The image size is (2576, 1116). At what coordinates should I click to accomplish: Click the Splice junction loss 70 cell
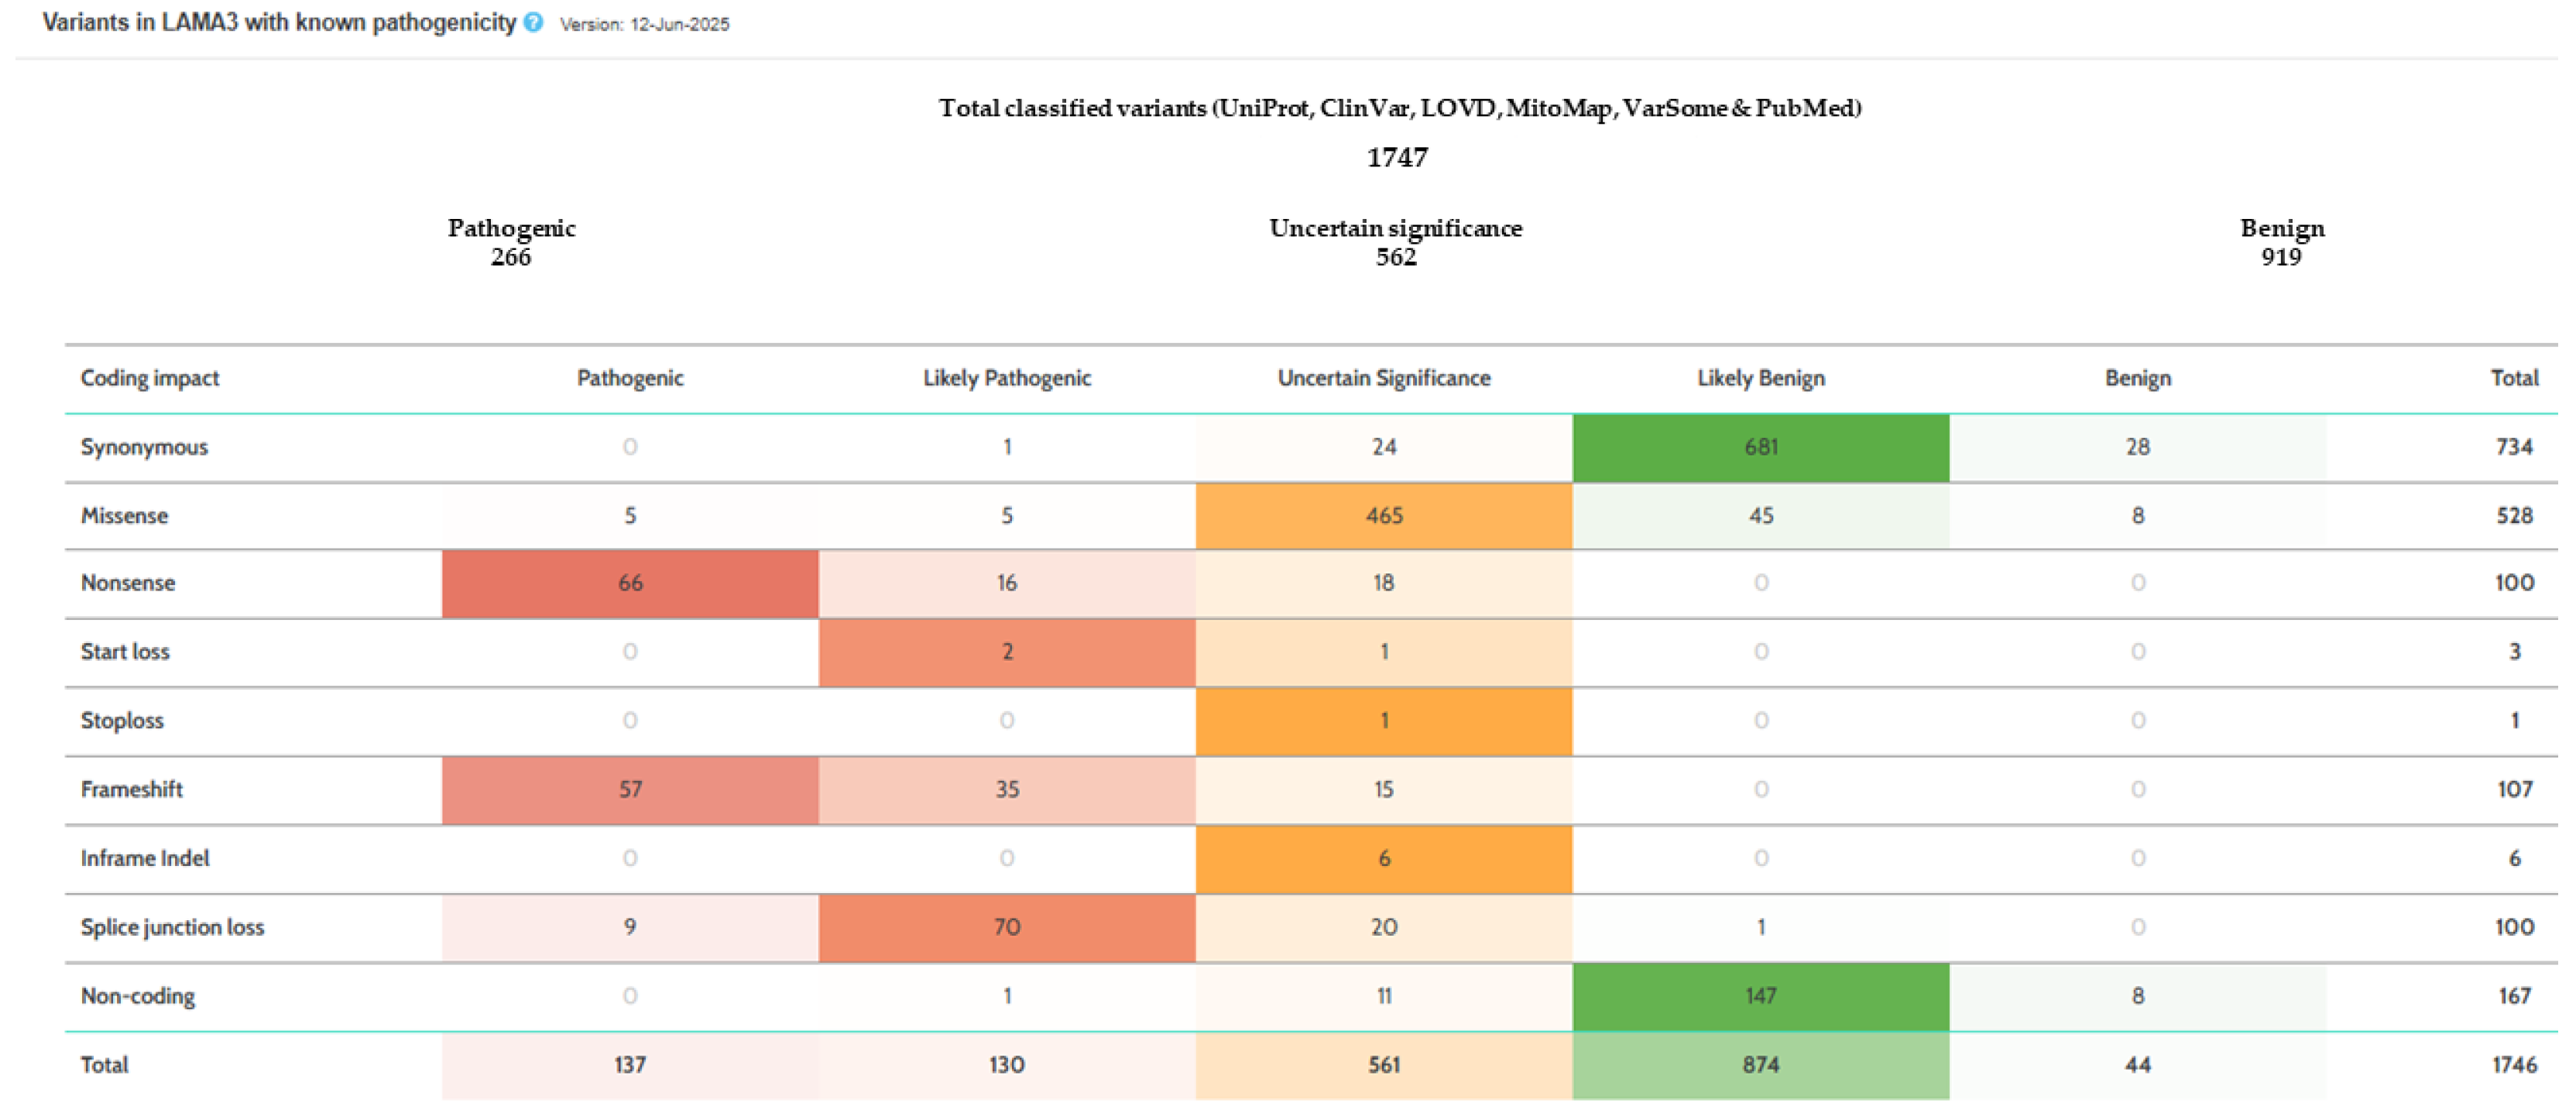(x=1006, y=927)
